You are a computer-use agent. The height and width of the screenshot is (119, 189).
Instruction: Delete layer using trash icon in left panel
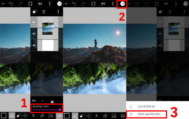coord(44,12)
